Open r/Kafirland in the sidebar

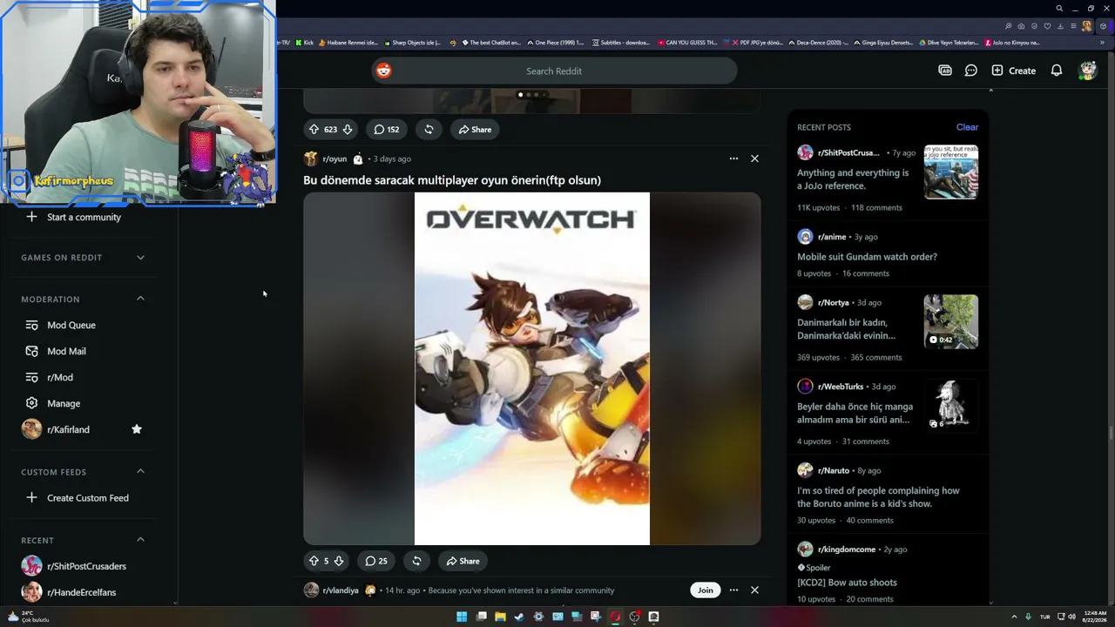pyautogui.click(x=68, y=429)
